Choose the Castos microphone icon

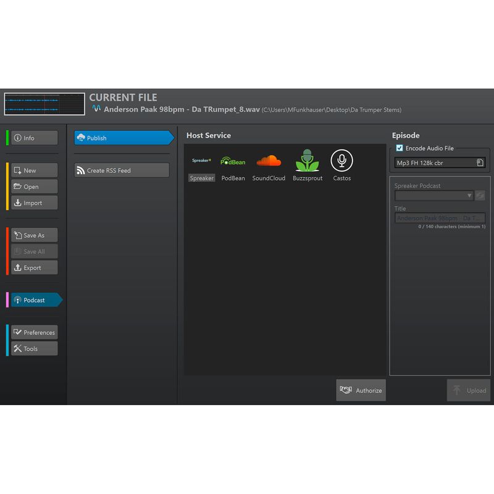coord(342,161)
